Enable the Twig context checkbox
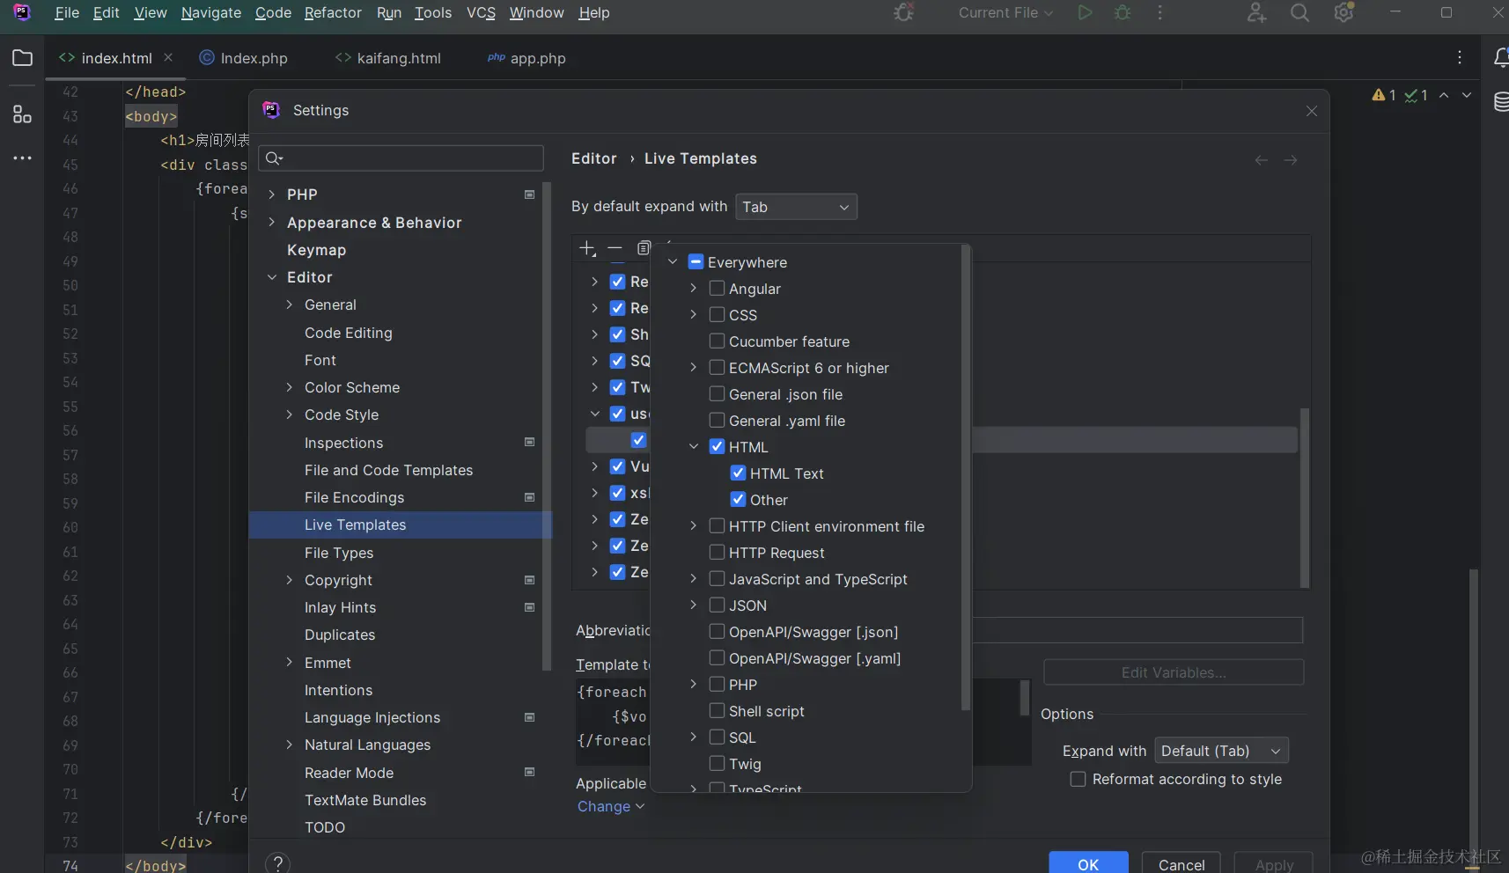This screenshot has width=1509, height=873. tap(717, 764)
